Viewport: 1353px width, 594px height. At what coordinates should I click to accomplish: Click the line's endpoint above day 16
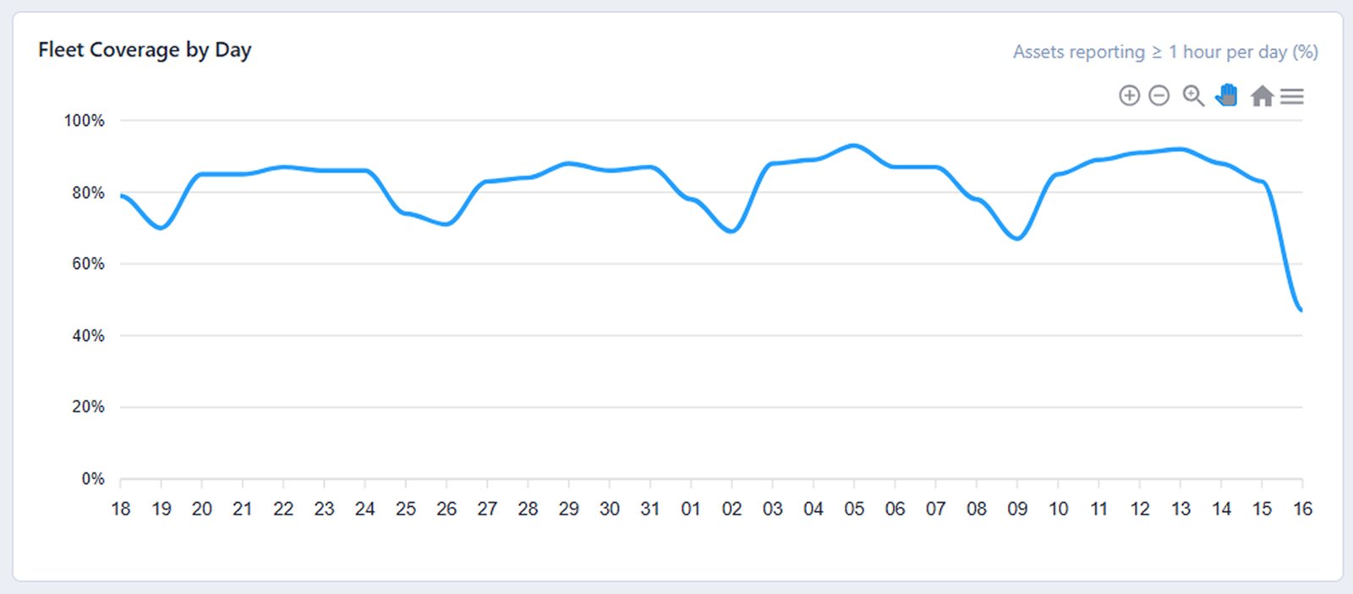(1301, 310)
